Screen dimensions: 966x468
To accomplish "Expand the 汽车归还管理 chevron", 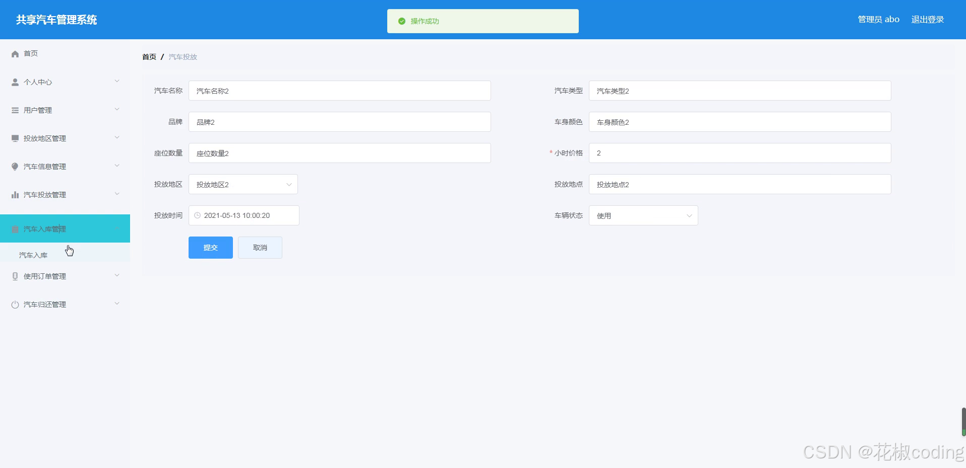I will [117, 303].
